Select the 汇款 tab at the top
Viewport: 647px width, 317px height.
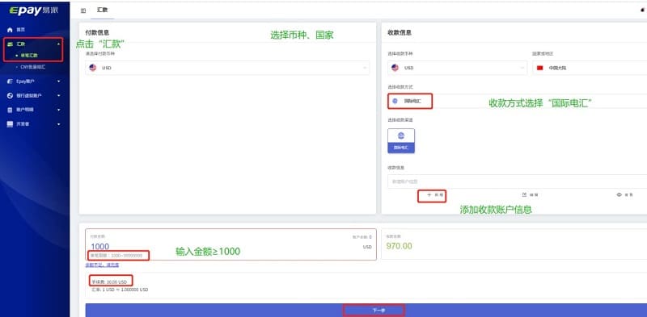click(x=103, y=10)
